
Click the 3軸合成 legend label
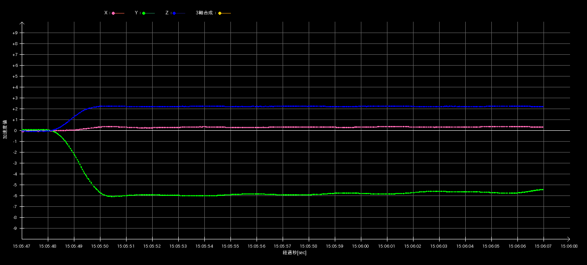click(206, 13)
